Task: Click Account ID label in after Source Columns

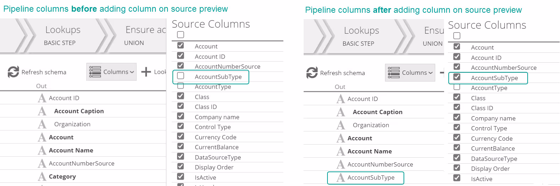Action: [x=486, y=58]
